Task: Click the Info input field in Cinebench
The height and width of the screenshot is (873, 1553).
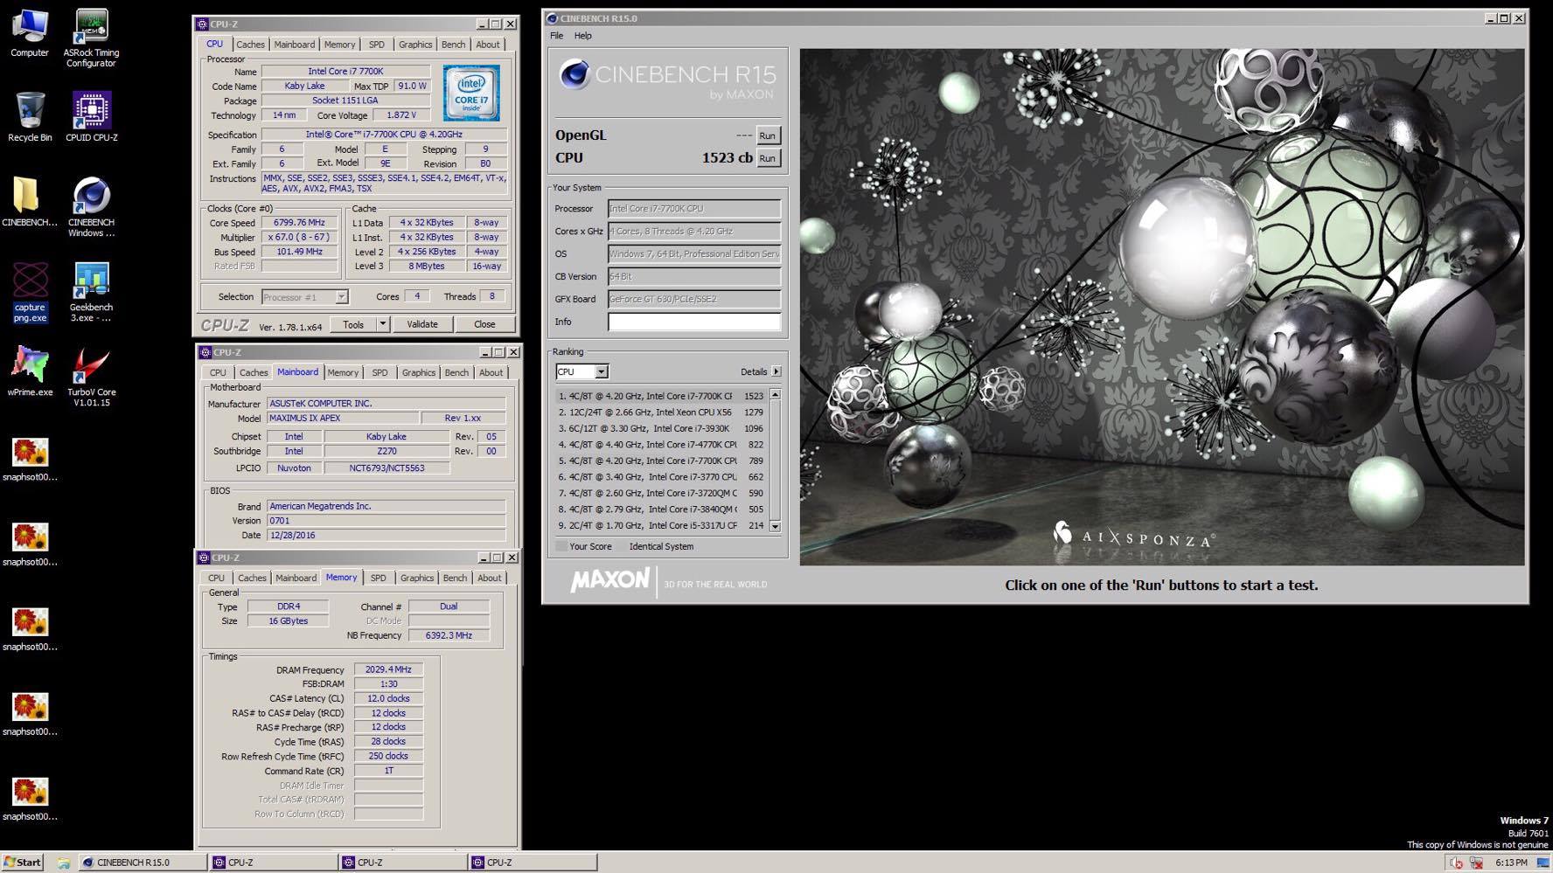Action: (694, 322)
